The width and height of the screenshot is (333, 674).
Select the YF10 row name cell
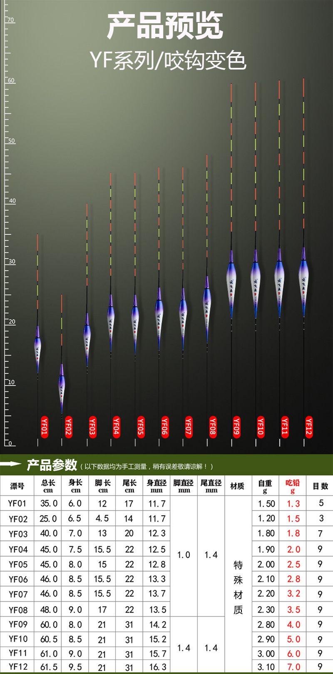17,639
